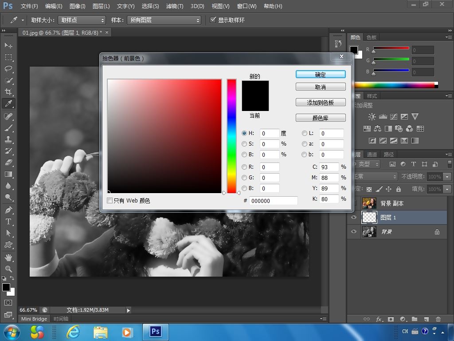Open the 颜色库 color libraries button
Image resolution: width=454 pixels, height=341 pixels.
coord(321,118)
